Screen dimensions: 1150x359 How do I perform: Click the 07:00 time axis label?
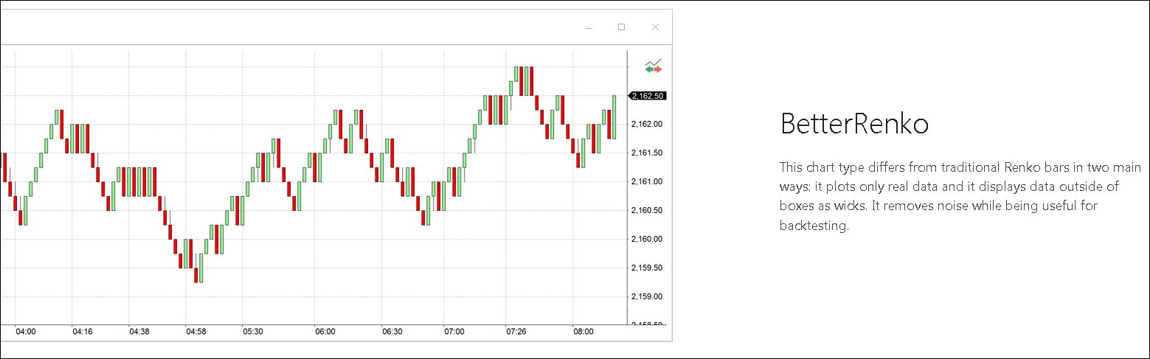(x=454, y=332)
